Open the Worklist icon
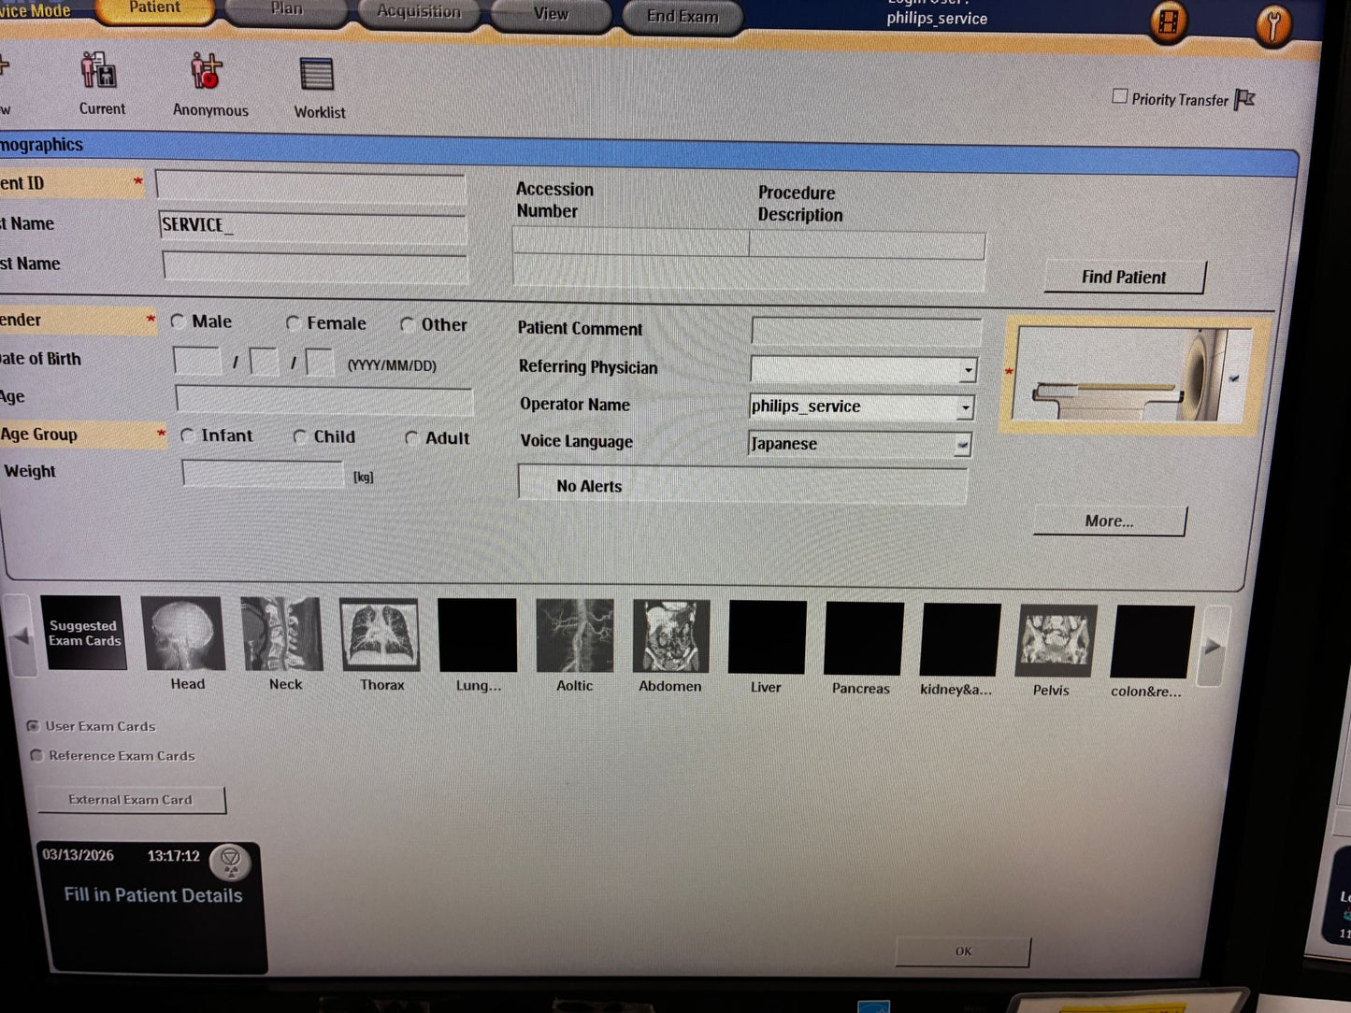1351x1013 pixels. pos(317,75)
